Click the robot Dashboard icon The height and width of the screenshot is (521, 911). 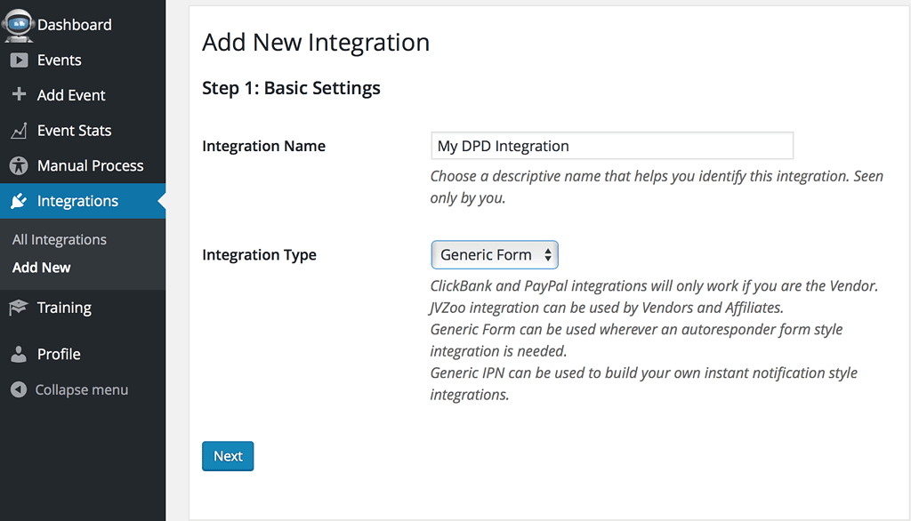[18, 24]
